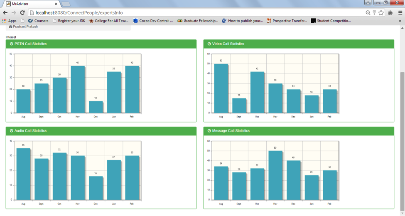Click the PSTN Call Statistics panel header
The height and width of the screenshot is (216, 405).
point(101,44)
